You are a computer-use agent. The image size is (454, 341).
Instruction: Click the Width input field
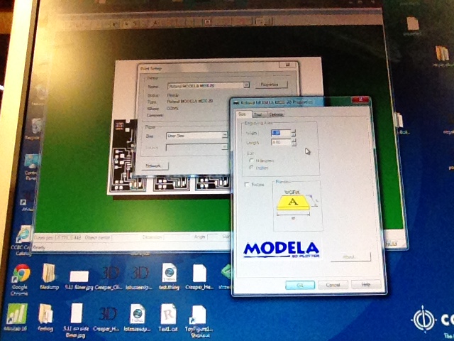pyautogui.click(x=281, y=133)
